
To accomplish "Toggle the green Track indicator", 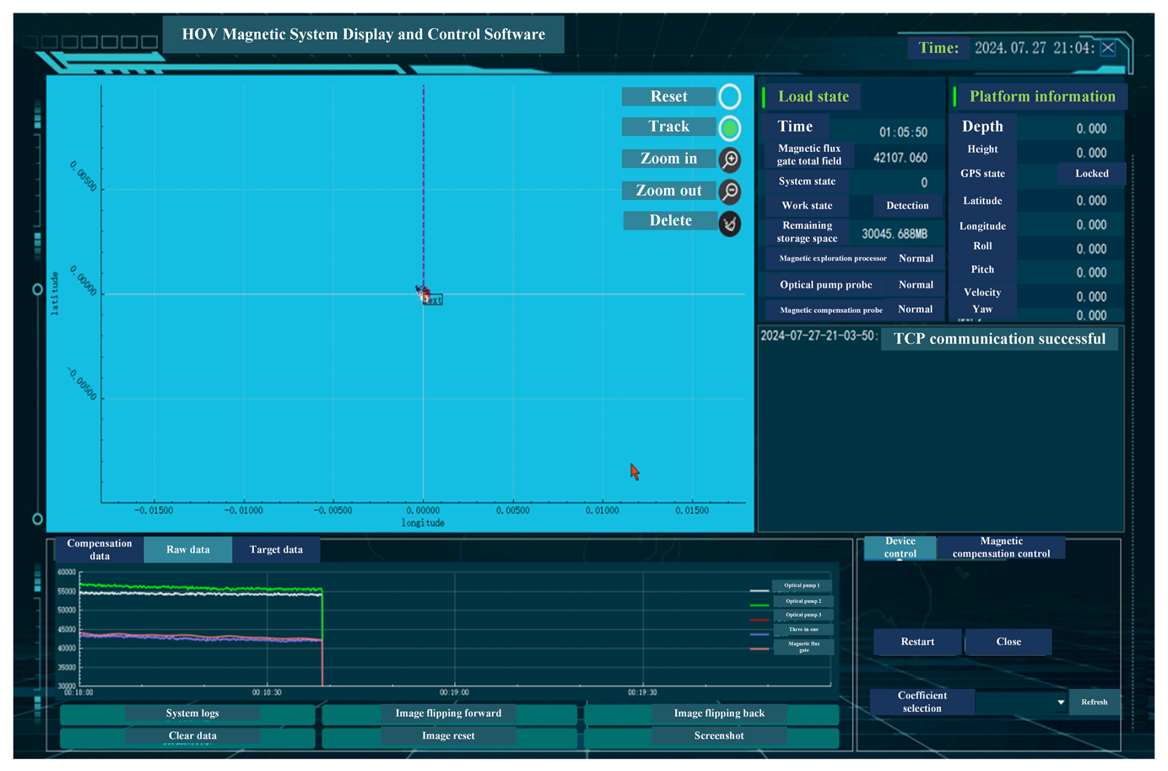I will point(730,128).
